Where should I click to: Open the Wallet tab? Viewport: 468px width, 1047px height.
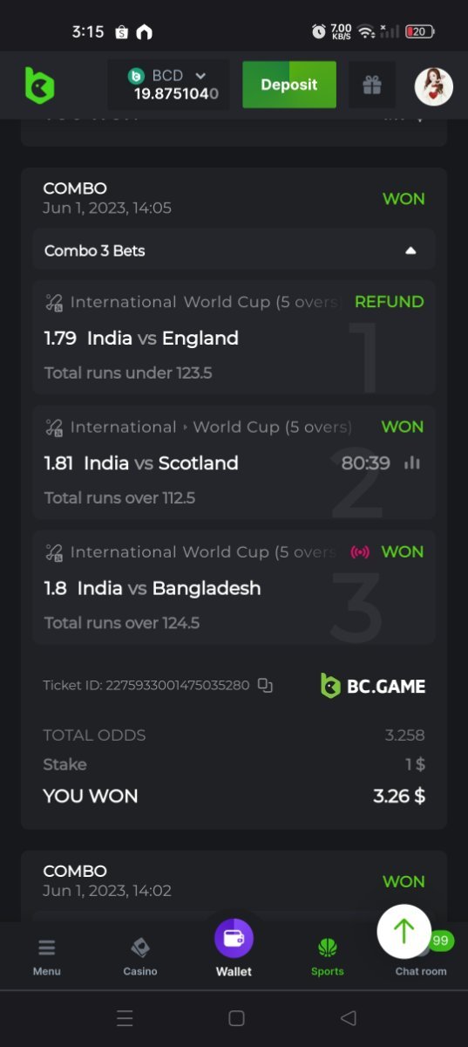click(234, 949)
